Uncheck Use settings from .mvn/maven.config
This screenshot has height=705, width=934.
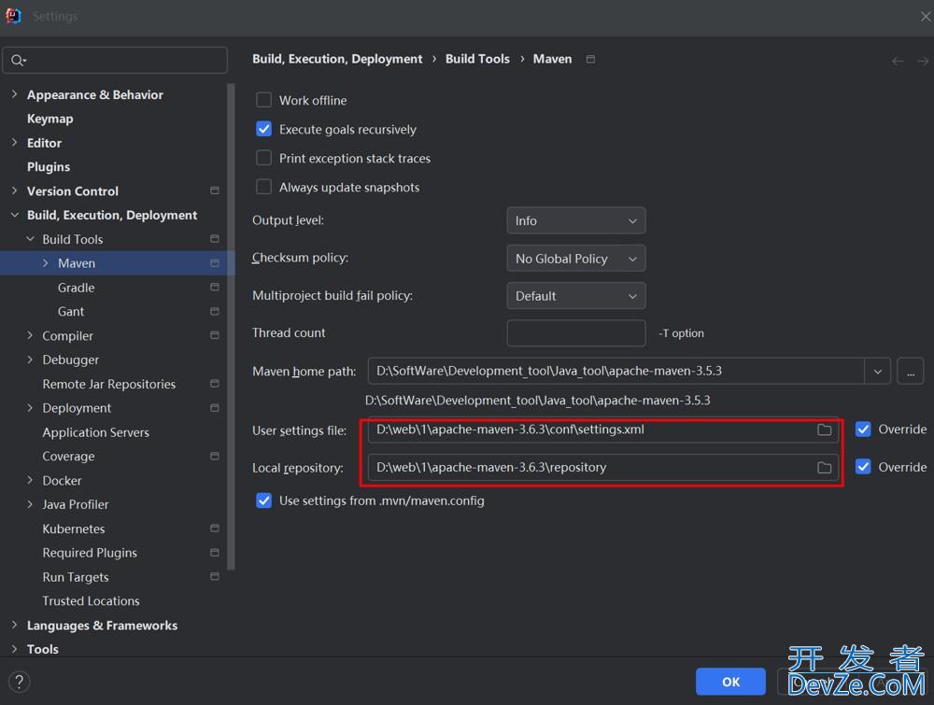click(263, 501)
